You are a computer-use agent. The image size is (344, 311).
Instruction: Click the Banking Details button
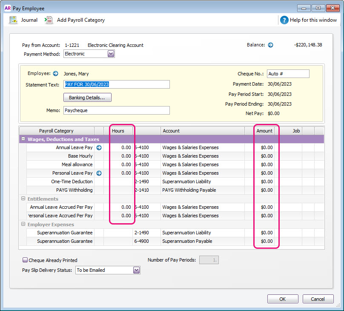coord(87,98)
